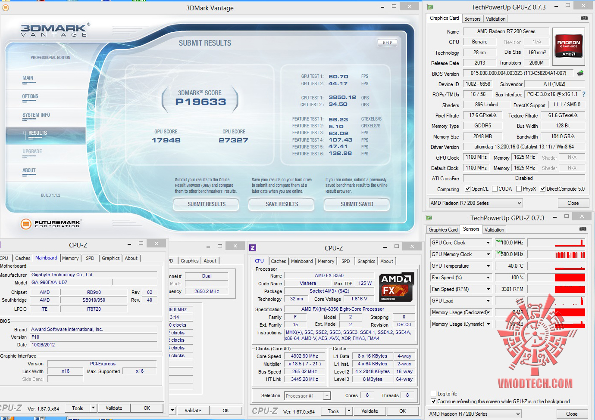
Task: Switch to Graphics Card tab in GPU-Z Sensors window
Action: [443, 230]
